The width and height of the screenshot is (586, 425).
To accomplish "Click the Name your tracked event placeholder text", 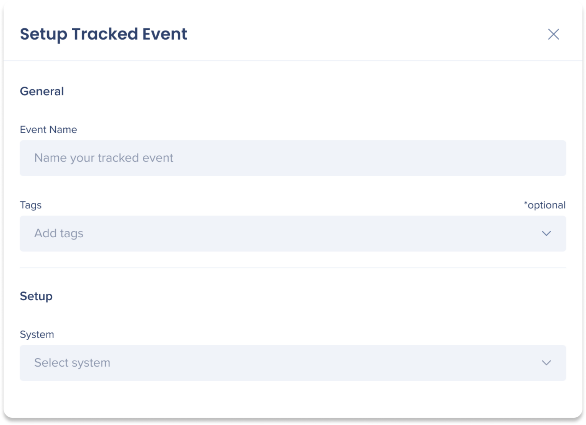I will click(104, 158).
